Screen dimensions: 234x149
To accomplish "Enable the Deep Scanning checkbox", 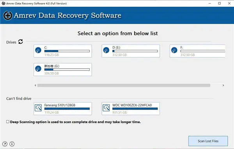I will 8,122.
